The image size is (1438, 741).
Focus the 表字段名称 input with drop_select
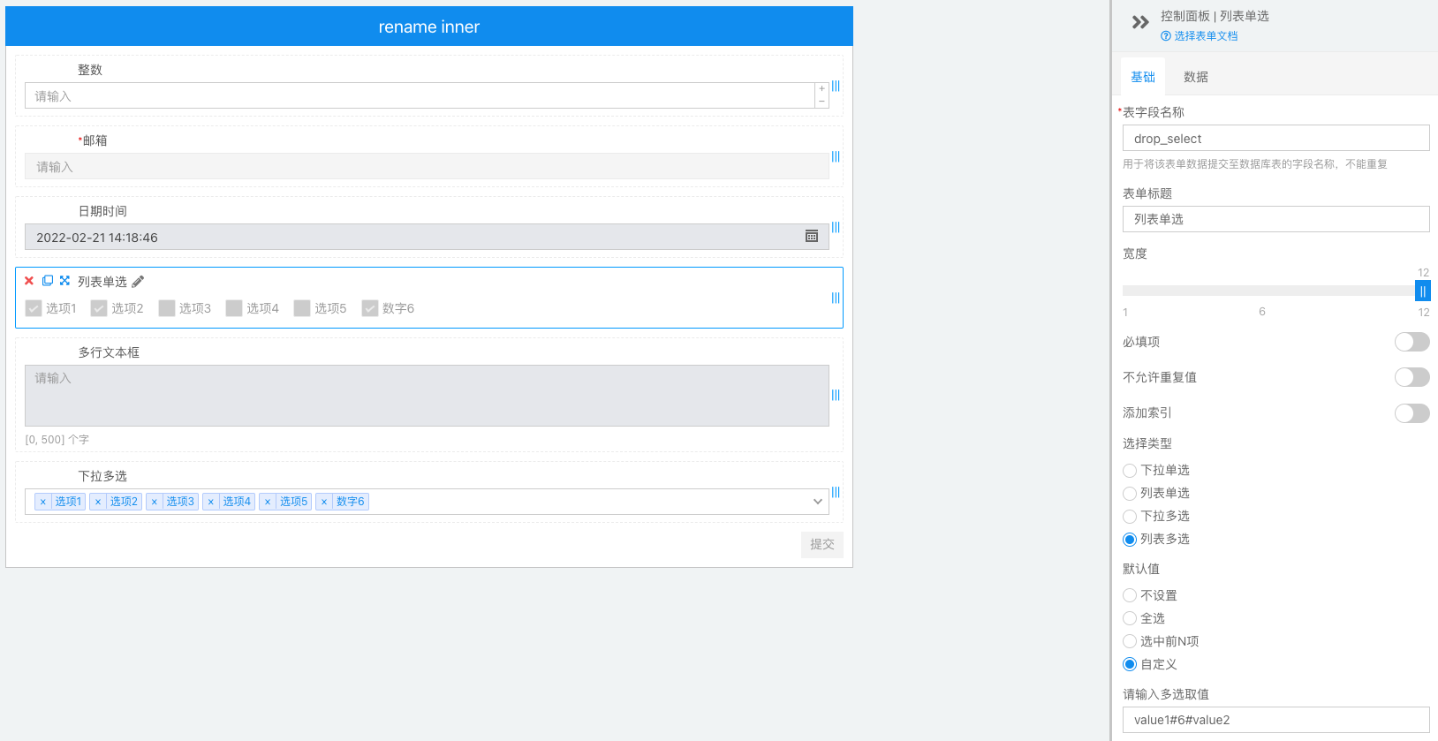(x=1275, y=139)
